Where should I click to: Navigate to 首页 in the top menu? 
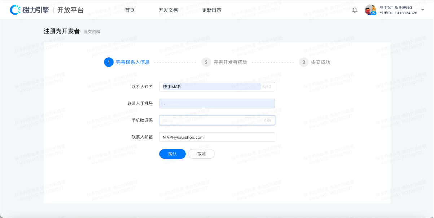point(130,10)
